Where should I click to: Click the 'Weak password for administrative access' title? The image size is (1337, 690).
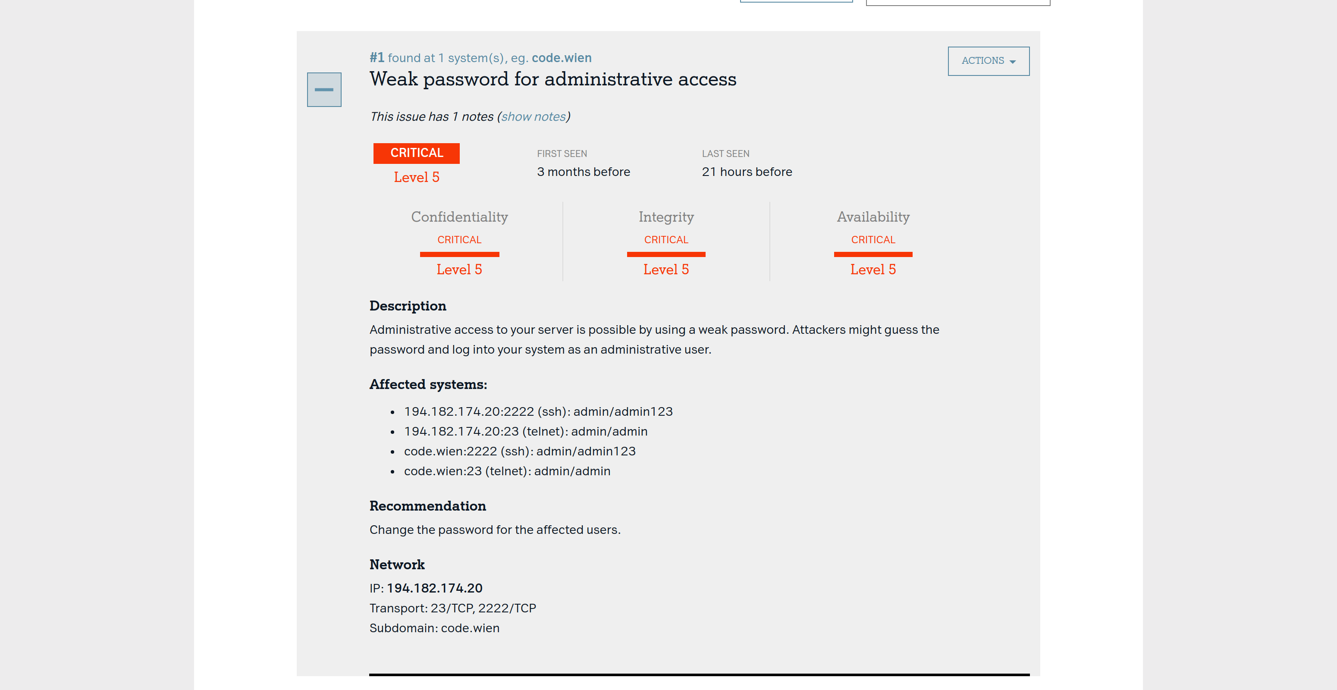(x=553, y=79)
